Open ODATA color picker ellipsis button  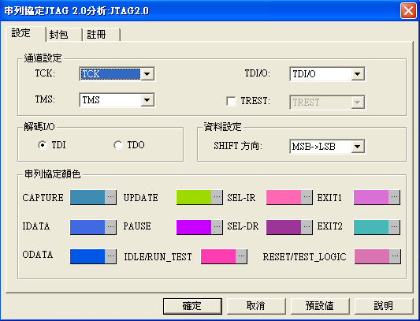(110, 256)
